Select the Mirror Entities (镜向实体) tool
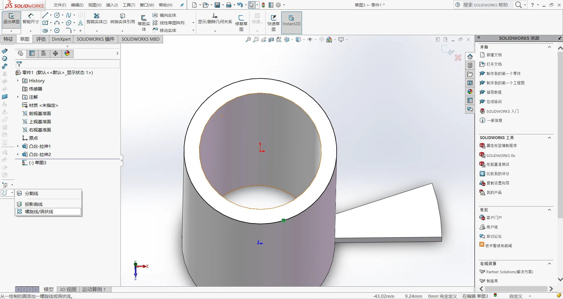The height and width of the screenshot is (299, 563). (x=165, y=15)
